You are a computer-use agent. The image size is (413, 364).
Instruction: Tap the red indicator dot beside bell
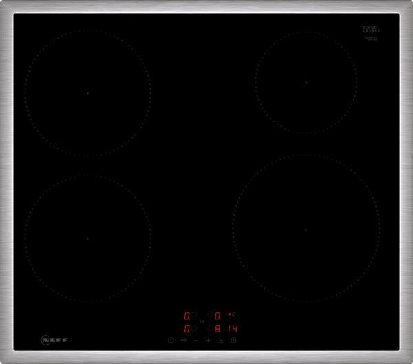(x=229, y=314)
